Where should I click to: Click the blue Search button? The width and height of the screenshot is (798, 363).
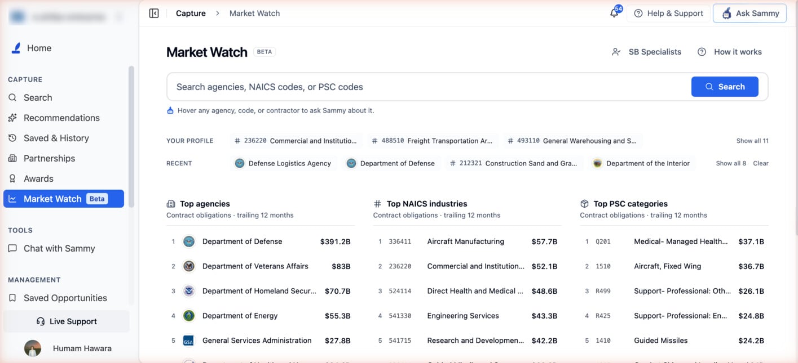(x=725, y=87)
